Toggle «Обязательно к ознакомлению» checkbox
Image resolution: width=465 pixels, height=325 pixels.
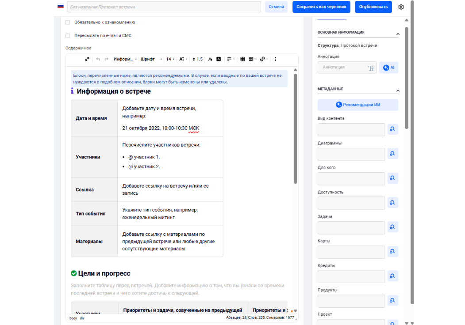[x=68, y=23]
